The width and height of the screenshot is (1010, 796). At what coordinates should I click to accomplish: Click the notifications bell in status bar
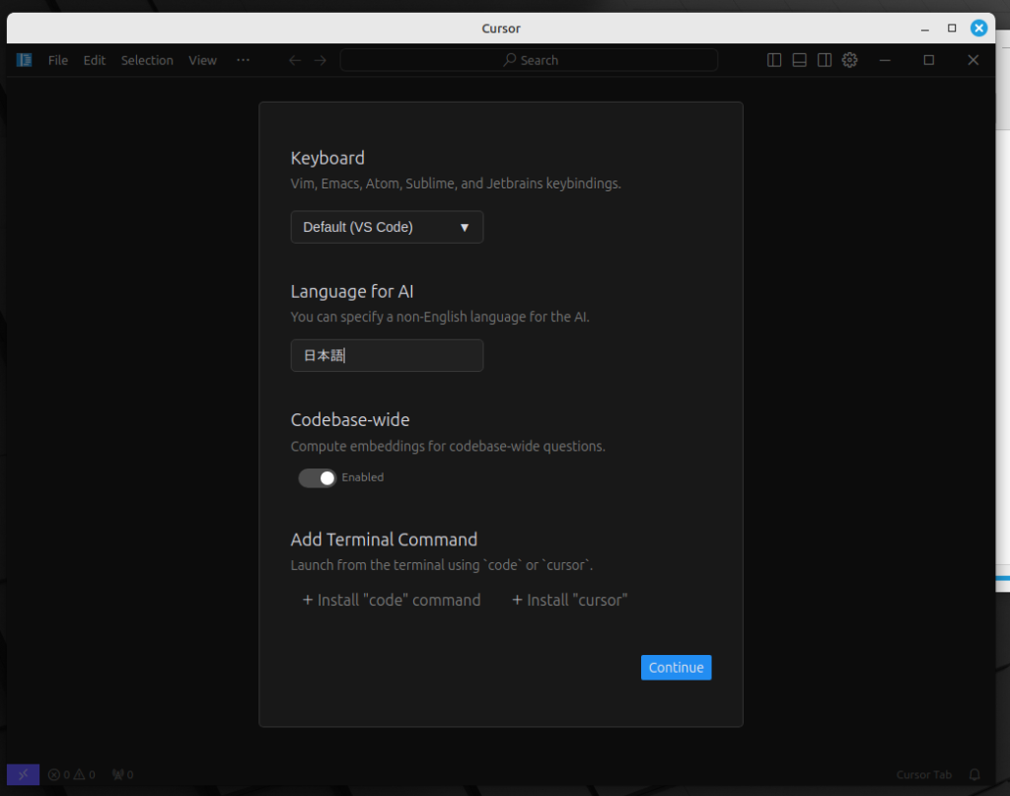974,774
